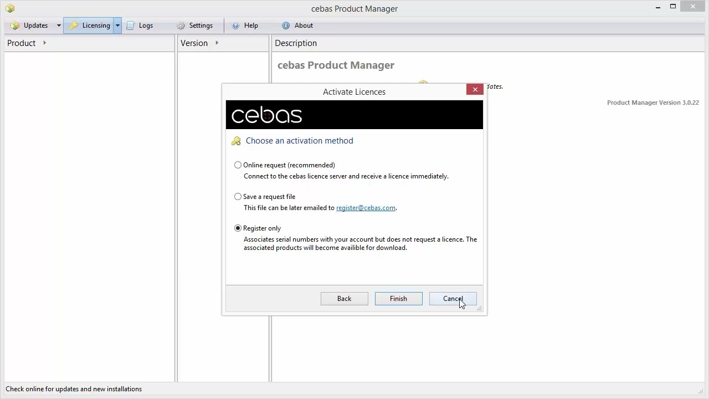
Task: Close the Activate Licences dialog
Action: click(x=475, y=89)
